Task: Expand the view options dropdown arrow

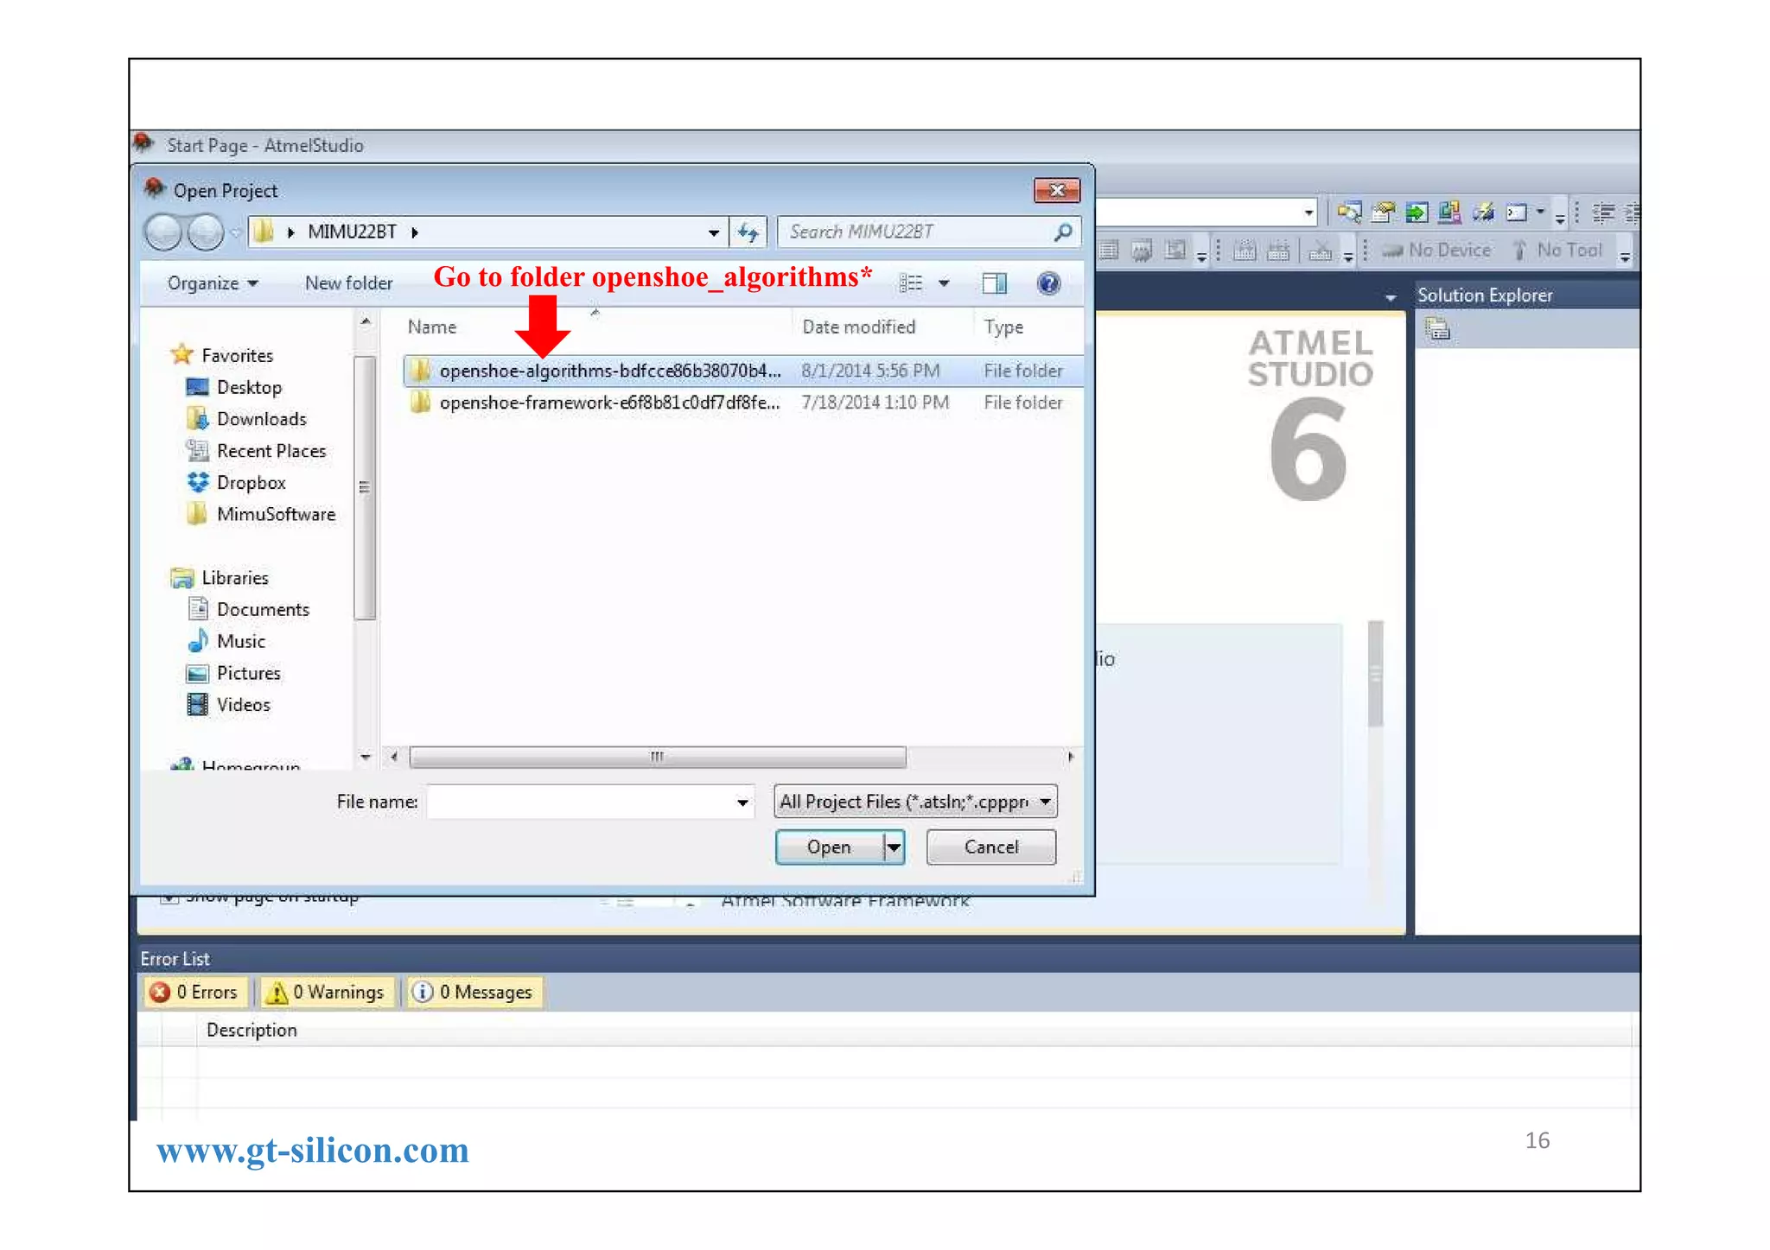Action: click(944, 283)
